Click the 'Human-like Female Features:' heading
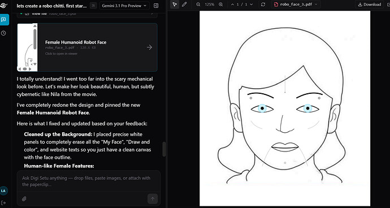 click(x=59, y=166)
